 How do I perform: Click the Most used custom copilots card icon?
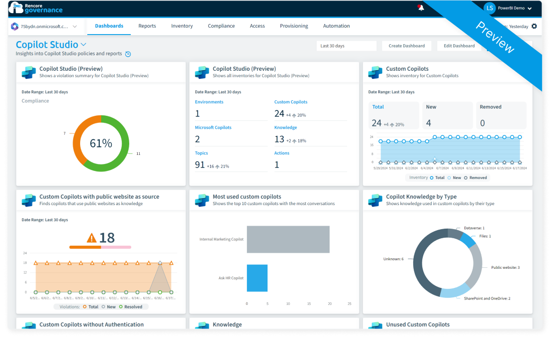point(202,200)
